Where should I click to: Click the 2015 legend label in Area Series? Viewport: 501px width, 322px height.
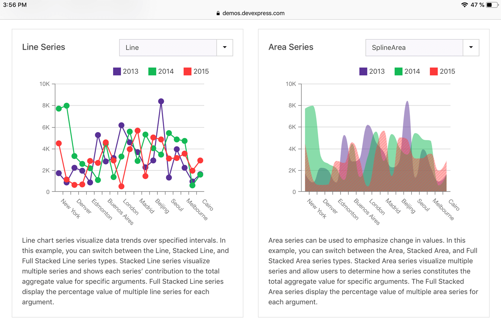(447, 71)
